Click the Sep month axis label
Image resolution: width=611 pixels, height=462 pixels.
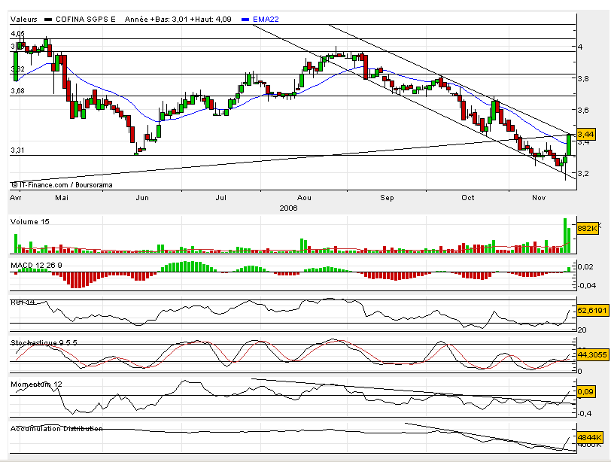[387, 197]
